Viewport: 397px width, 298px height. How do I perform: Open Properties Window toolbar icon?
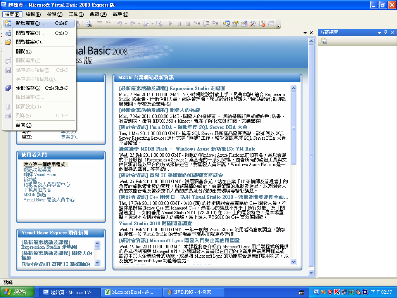(235, 24)
